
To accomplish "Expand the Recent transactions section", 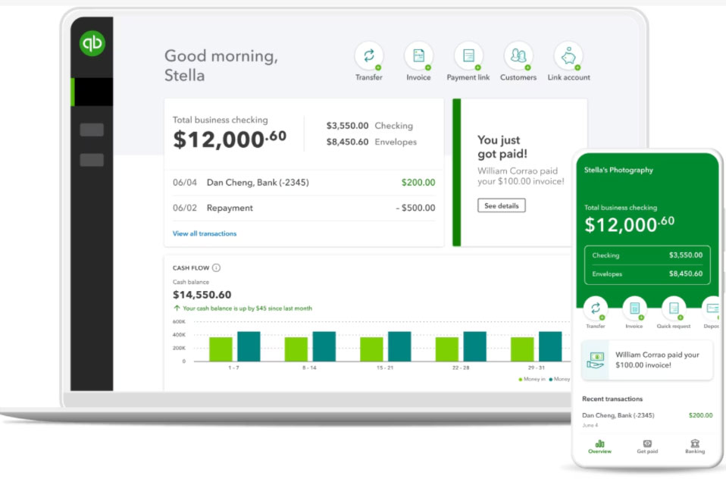I will 612,398.
